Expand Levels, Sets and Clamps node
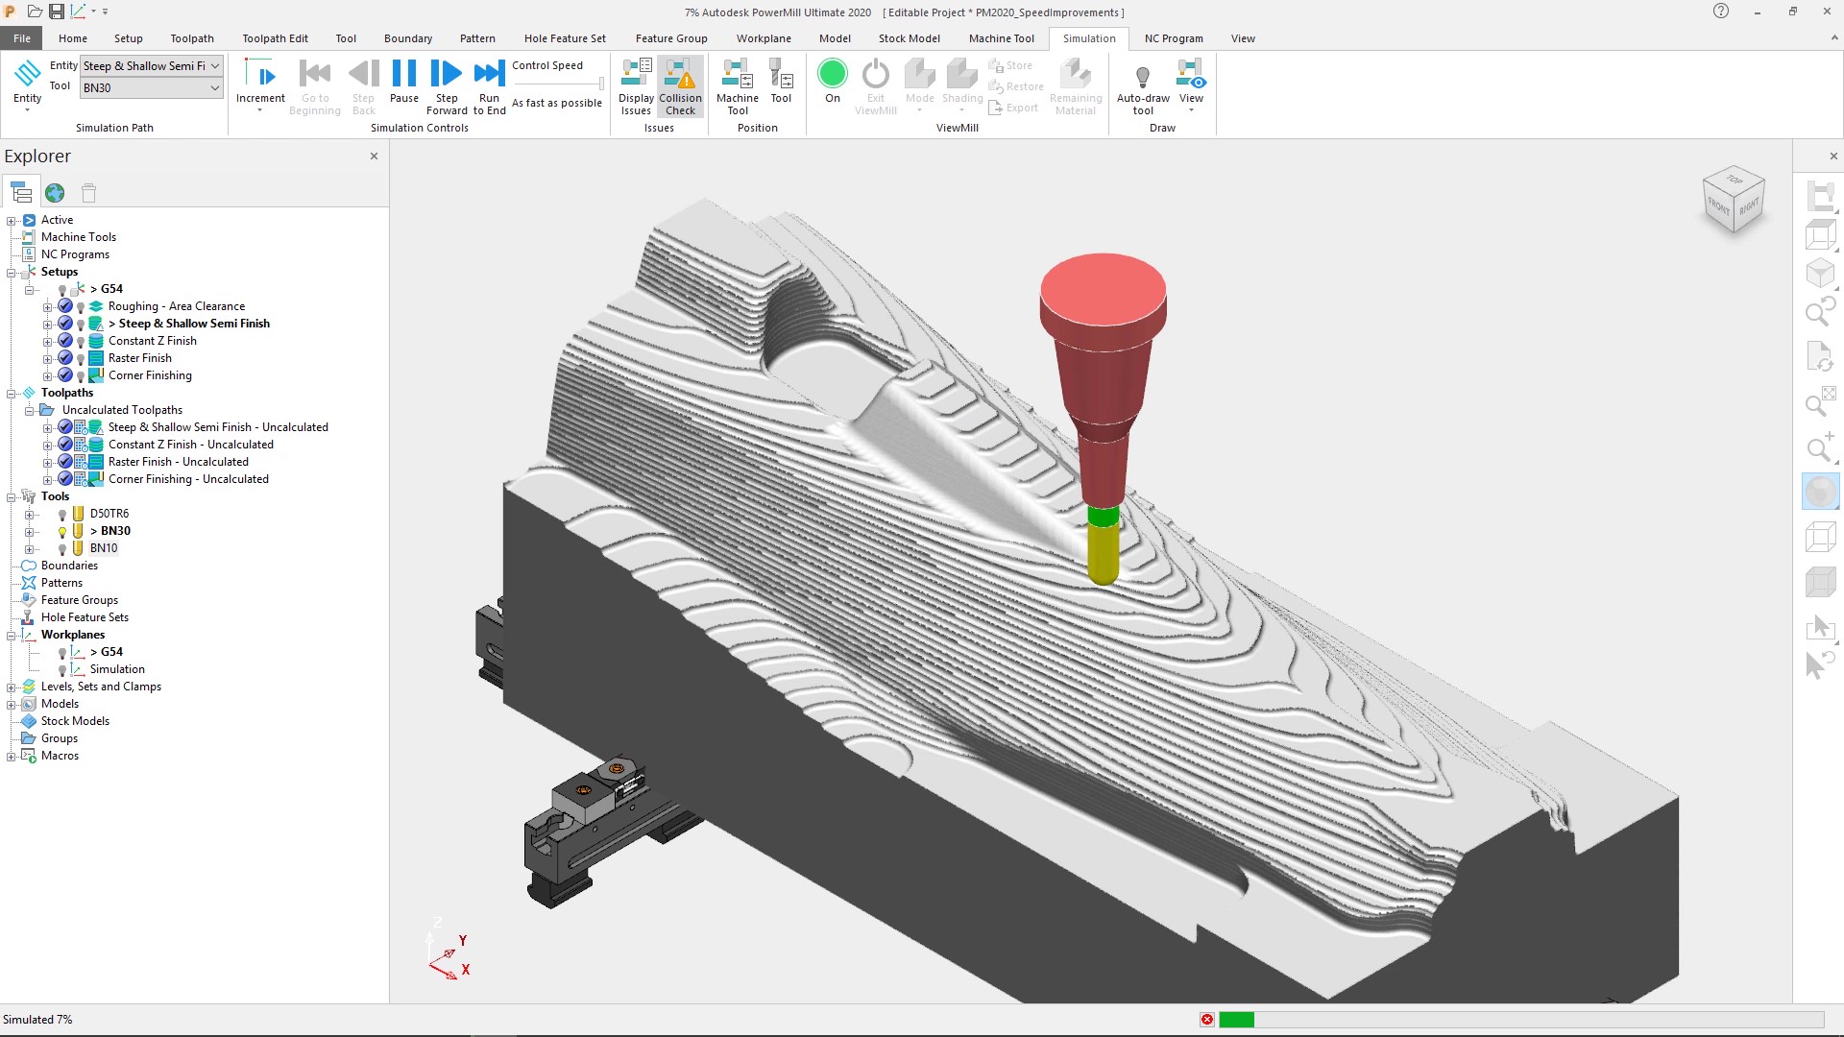This screenshot has height=1037, width=1844. click(x=12, y=687)
